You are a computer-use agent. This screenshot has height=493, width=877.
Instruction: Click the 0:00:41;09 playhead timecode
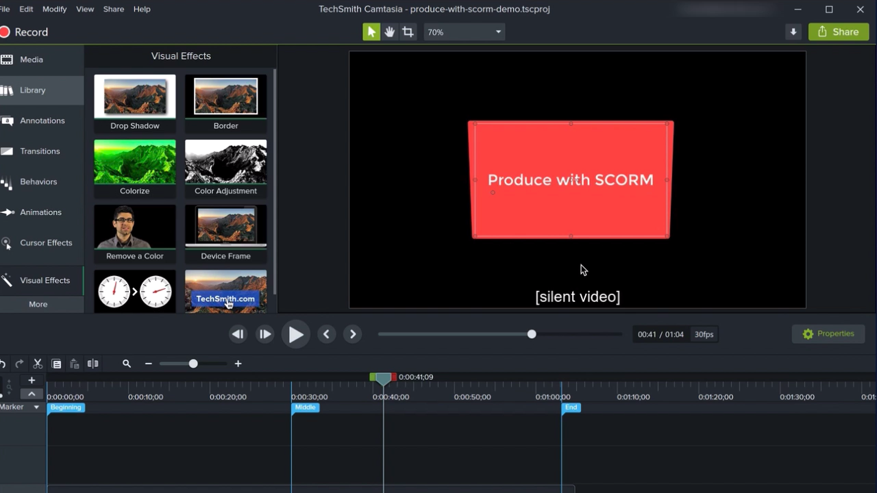pos(416,377)
